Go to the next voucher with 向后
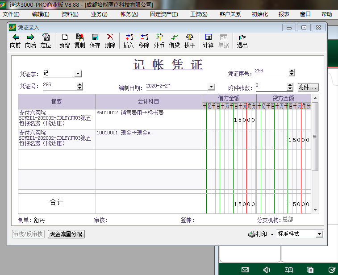Image resolution: width=338 pixels, height=275 pixels. (x=30, y=41)
